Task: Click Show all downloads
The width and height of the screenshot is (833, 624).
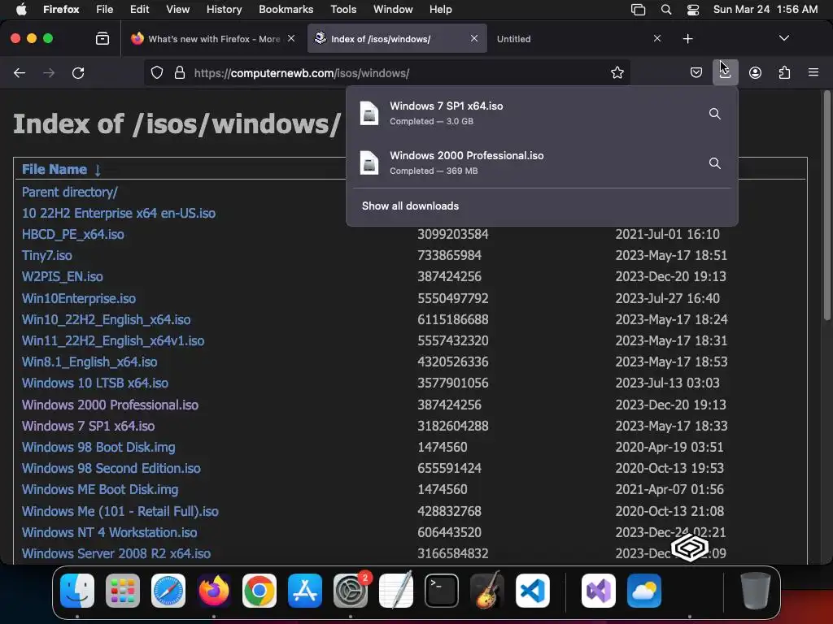Action: tap(410, 206)
